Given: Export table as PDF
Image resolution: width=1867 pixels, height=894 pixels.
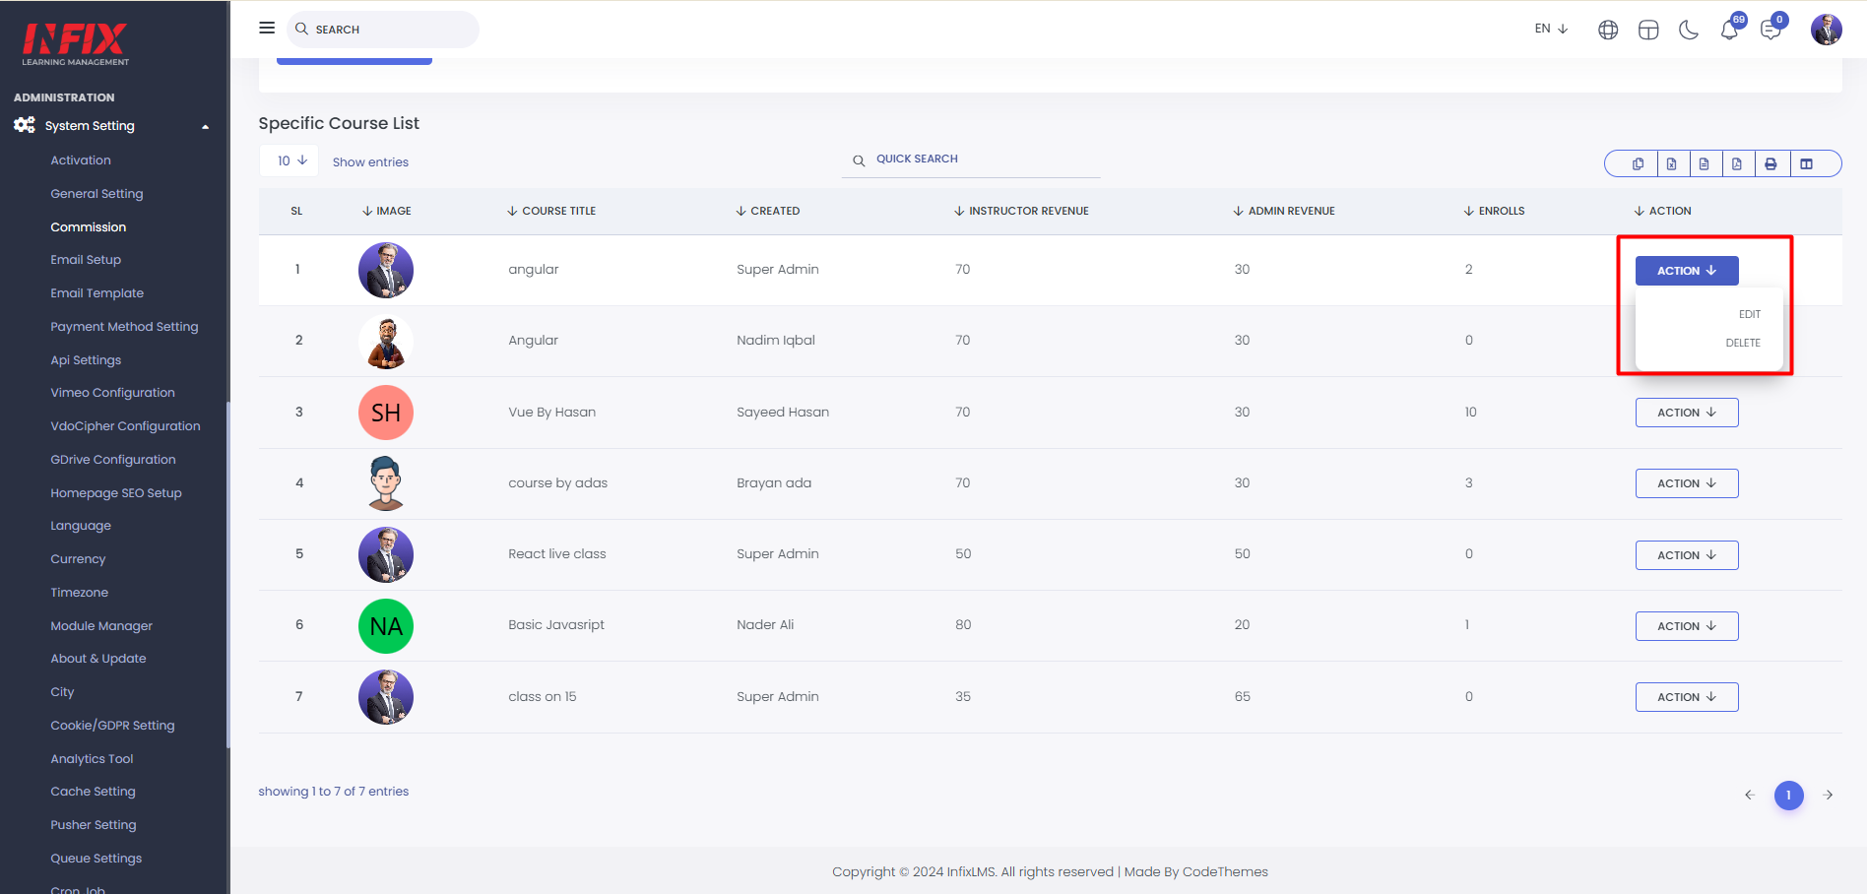Looking at the screenshot, I should [x=1737, y=163].
